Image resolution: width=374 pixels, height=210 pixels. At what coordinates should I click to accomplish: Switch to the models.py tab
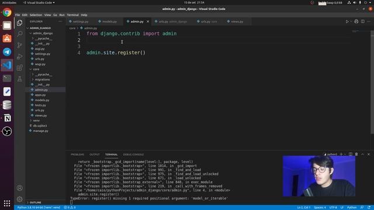109,22
